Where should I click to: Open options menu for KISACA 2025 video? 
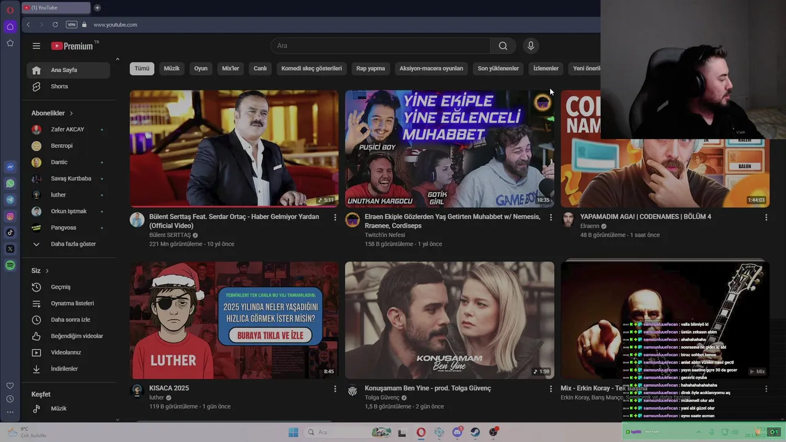335,389
